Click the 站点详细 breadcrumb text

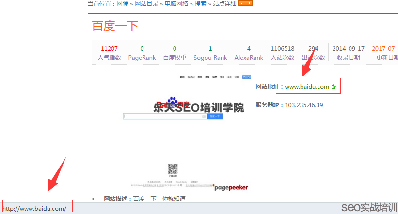[224, 3]
